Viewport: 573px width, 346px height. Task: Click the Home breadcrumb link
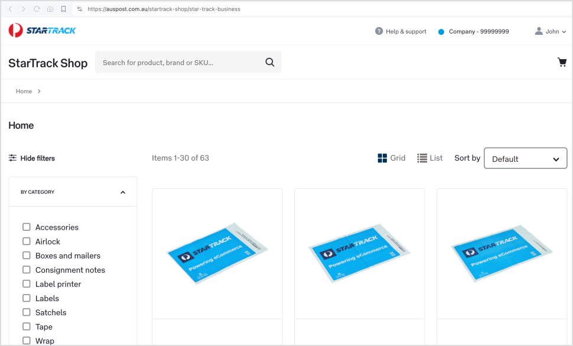[24, 92]
